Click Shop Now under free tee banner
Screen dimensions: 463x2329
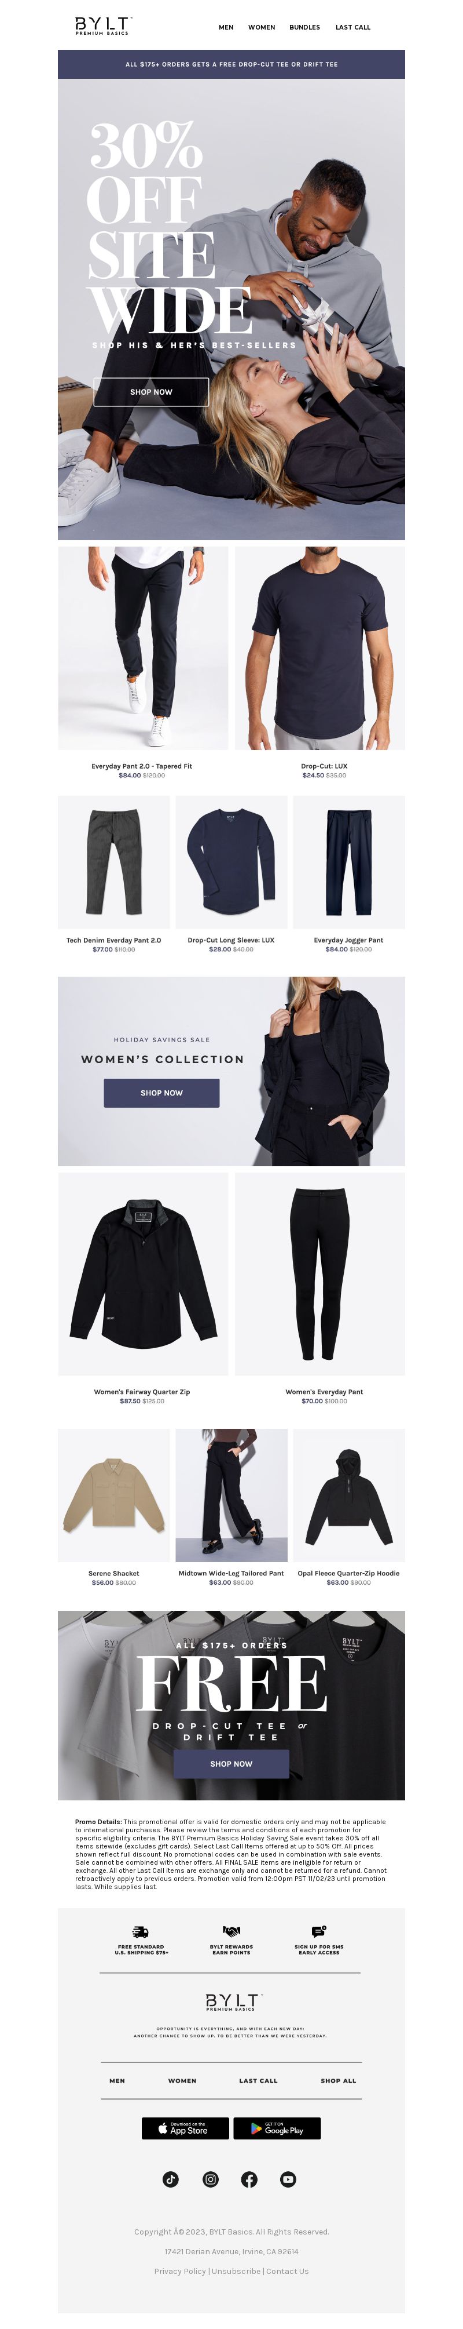tap(231, 1763)
